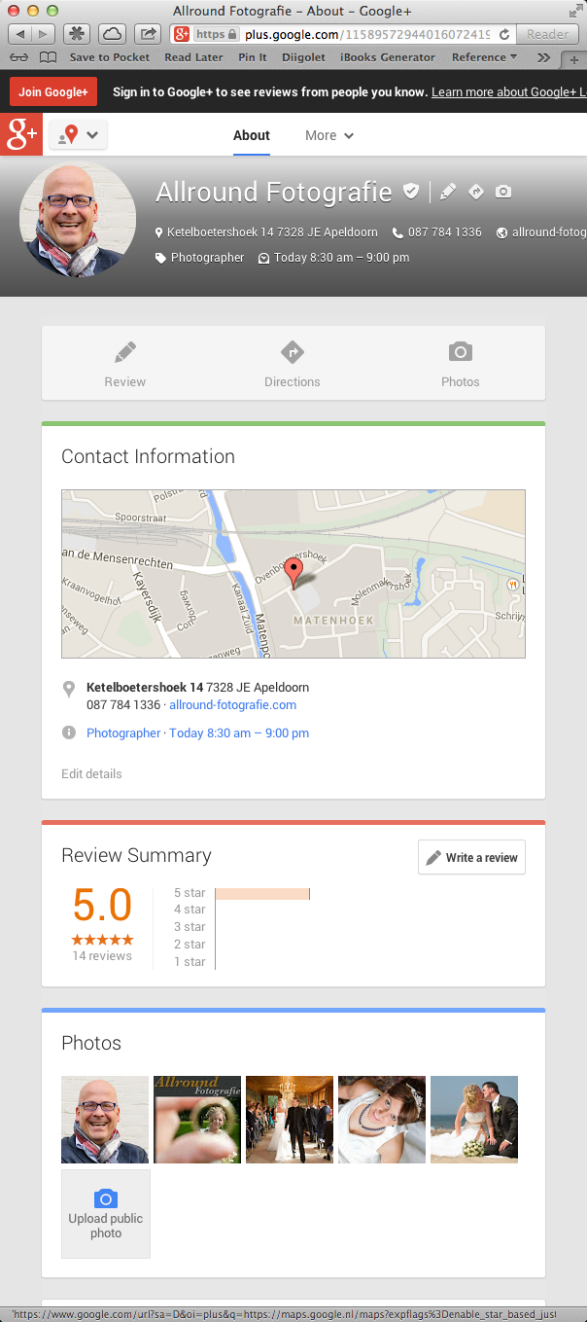Open Safari's iCloud Tabs button
This screenshot has width=587, height=1322.
pyautogui.click(x=112, y=34)
